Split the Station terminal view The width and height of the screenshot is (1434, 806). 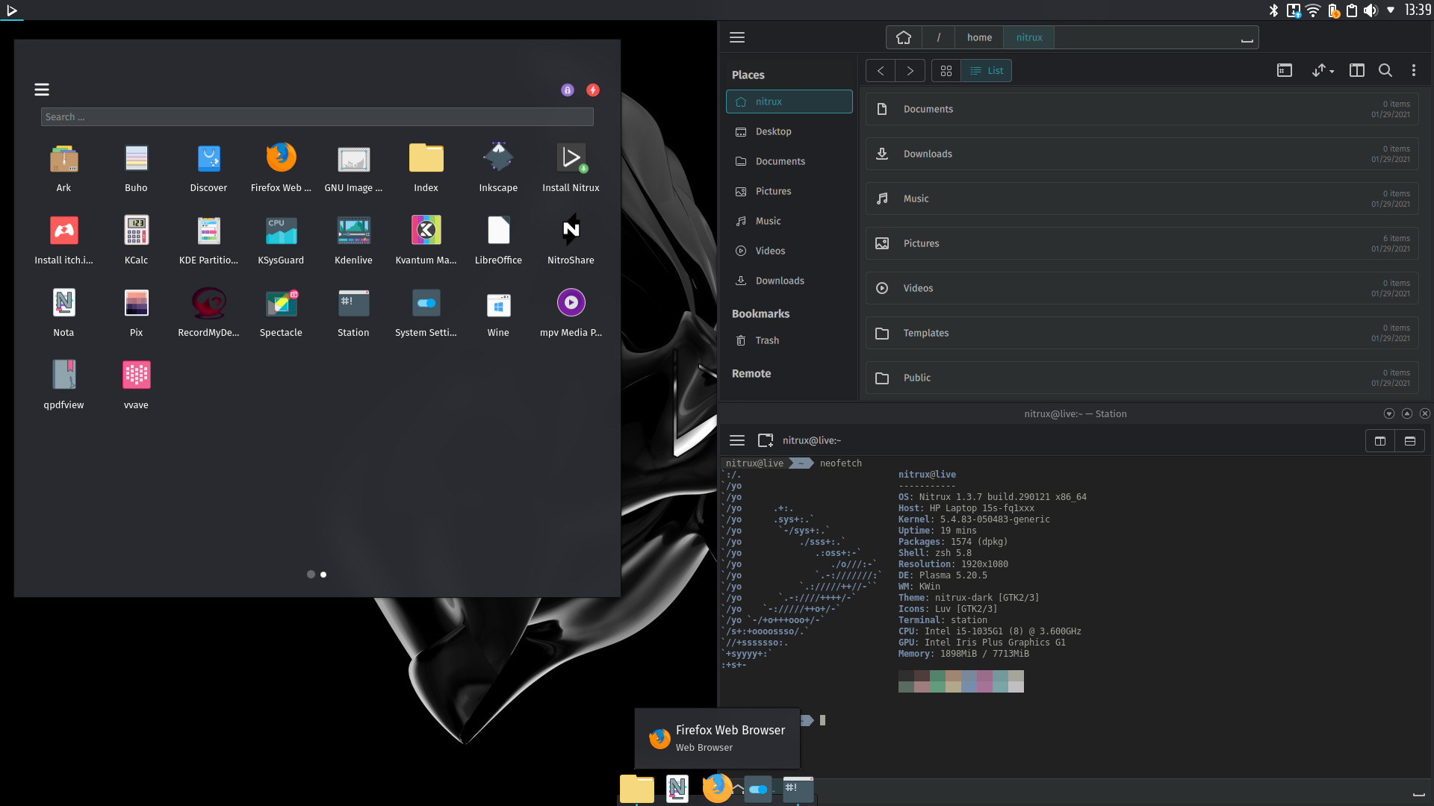click(1379, 440)
